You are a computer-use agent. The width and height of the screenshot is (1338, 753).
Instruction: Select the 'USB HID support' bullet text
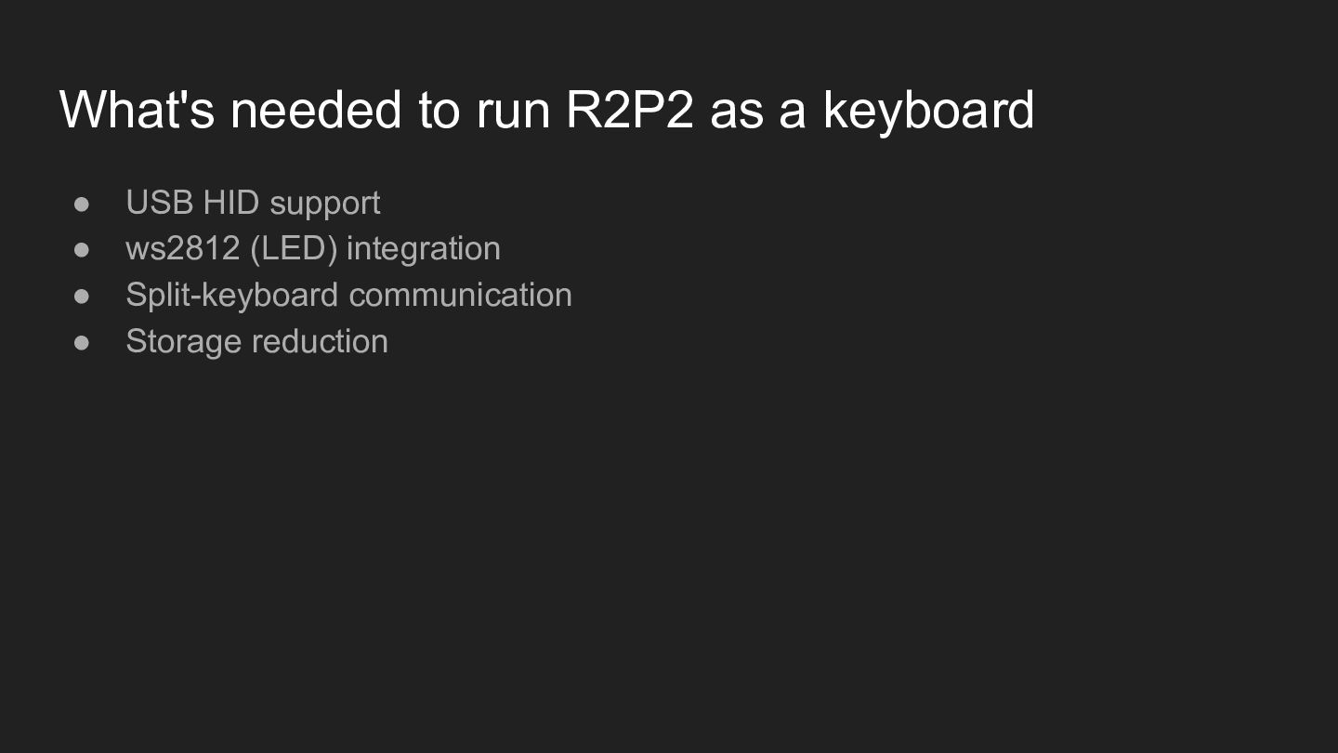pos(253,203)
